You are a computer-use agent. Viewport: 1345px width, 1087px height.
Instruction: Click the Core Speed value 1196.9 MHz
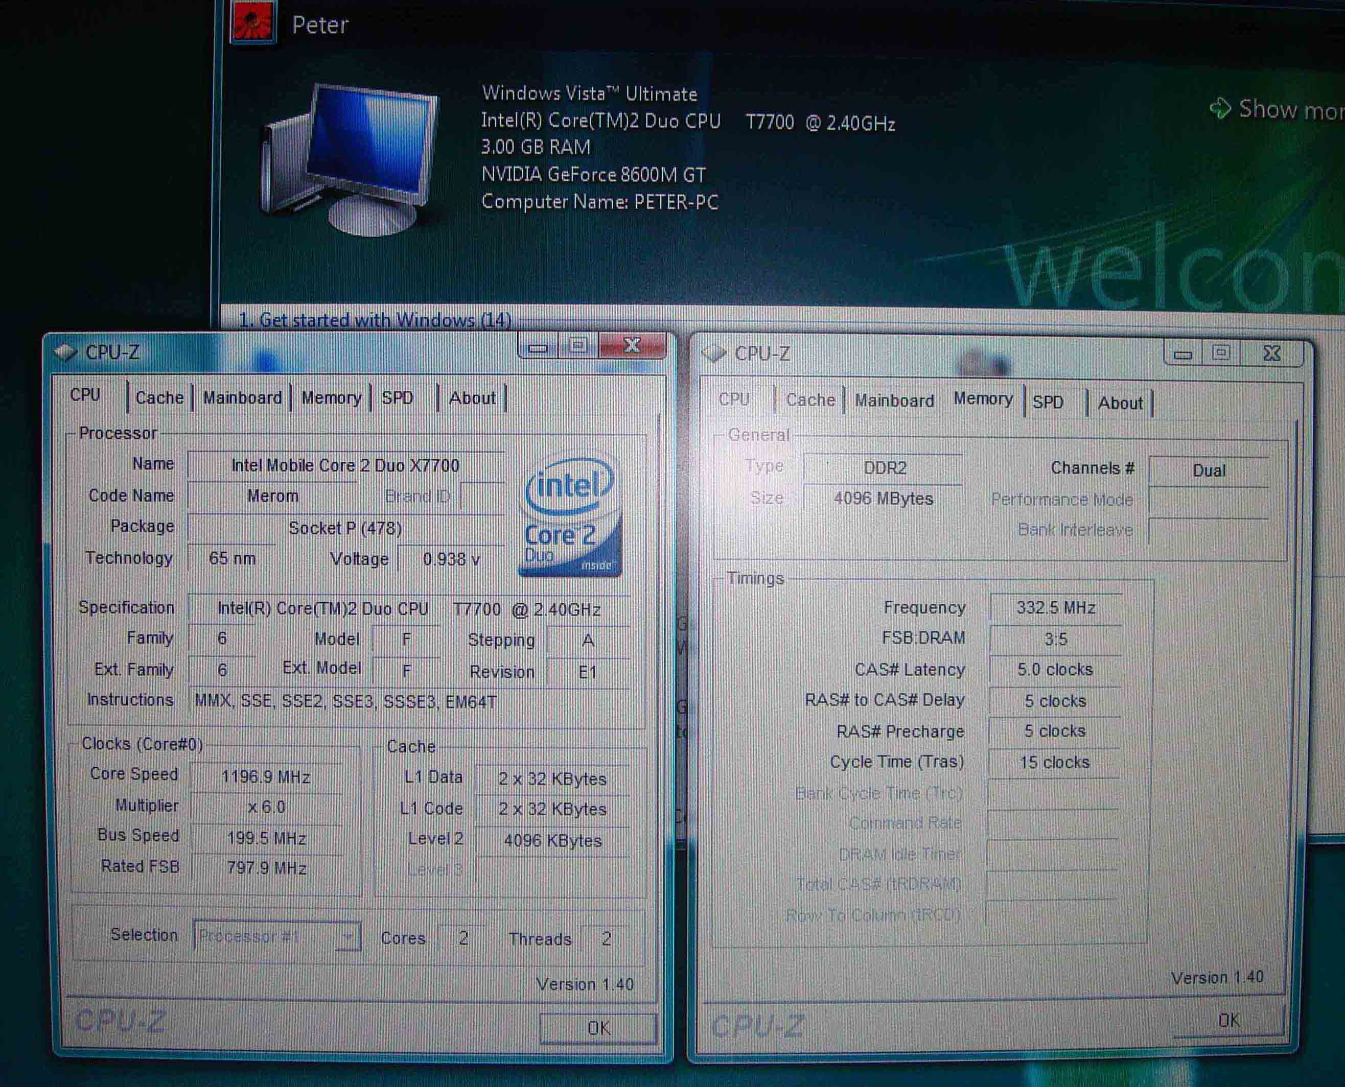[x=266, y=776]
